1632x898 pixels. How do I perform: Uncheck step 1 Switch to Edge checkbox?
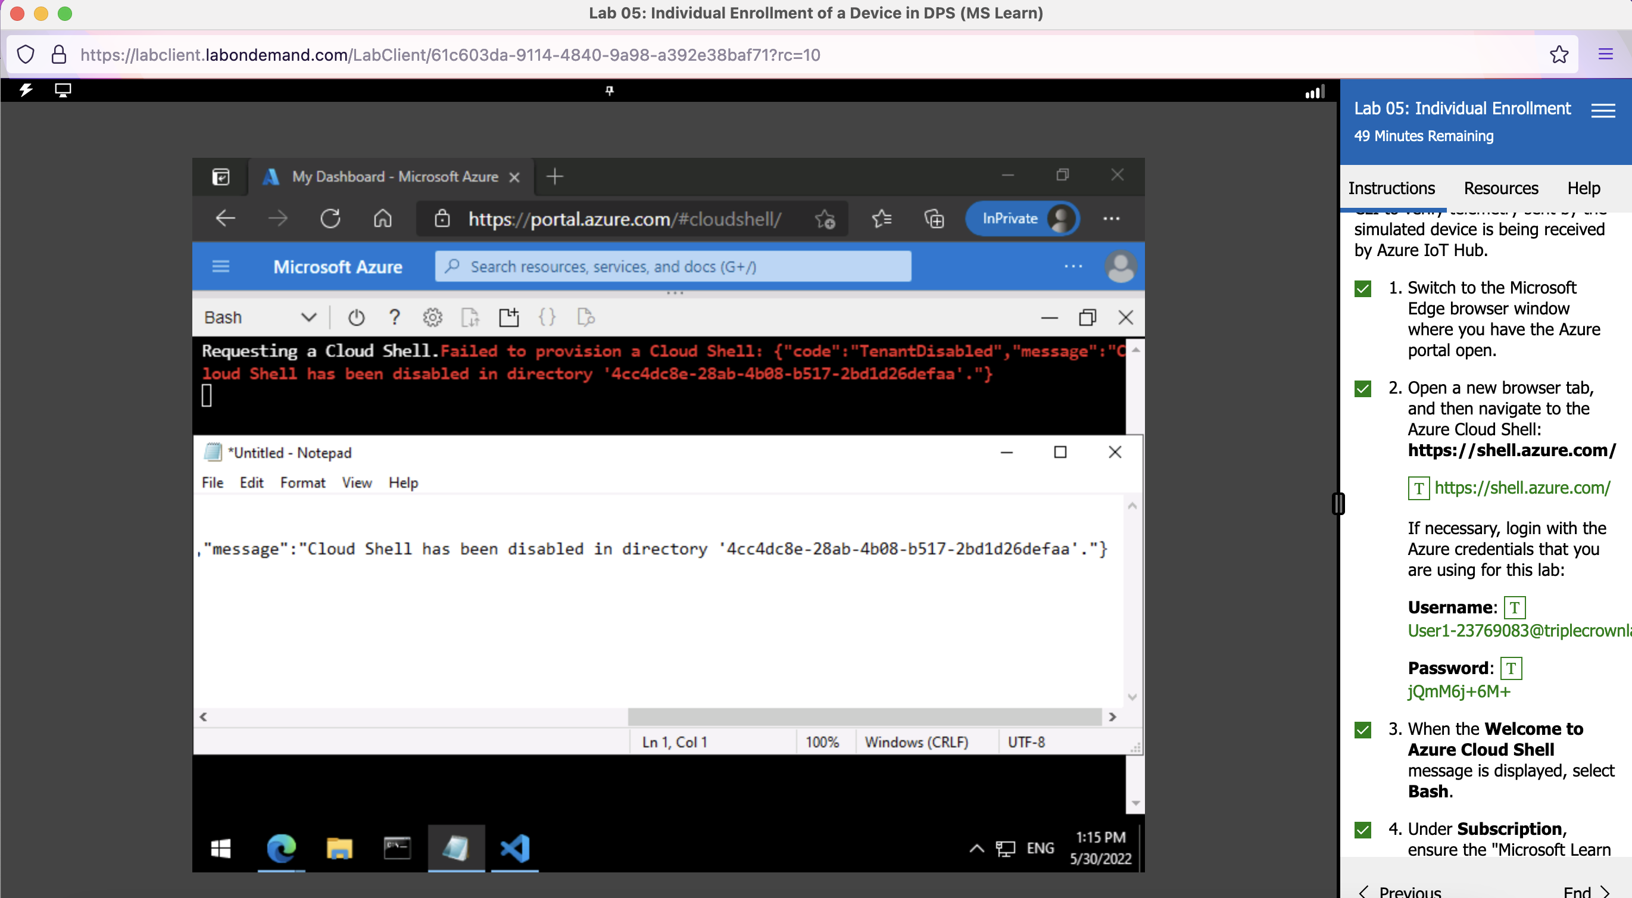[x=1363, y=289]
